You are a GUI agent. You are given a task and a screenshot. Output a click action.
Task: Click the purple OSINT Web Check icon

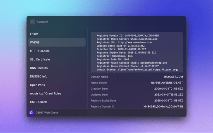pyautogui.click(x=31, y=113)
